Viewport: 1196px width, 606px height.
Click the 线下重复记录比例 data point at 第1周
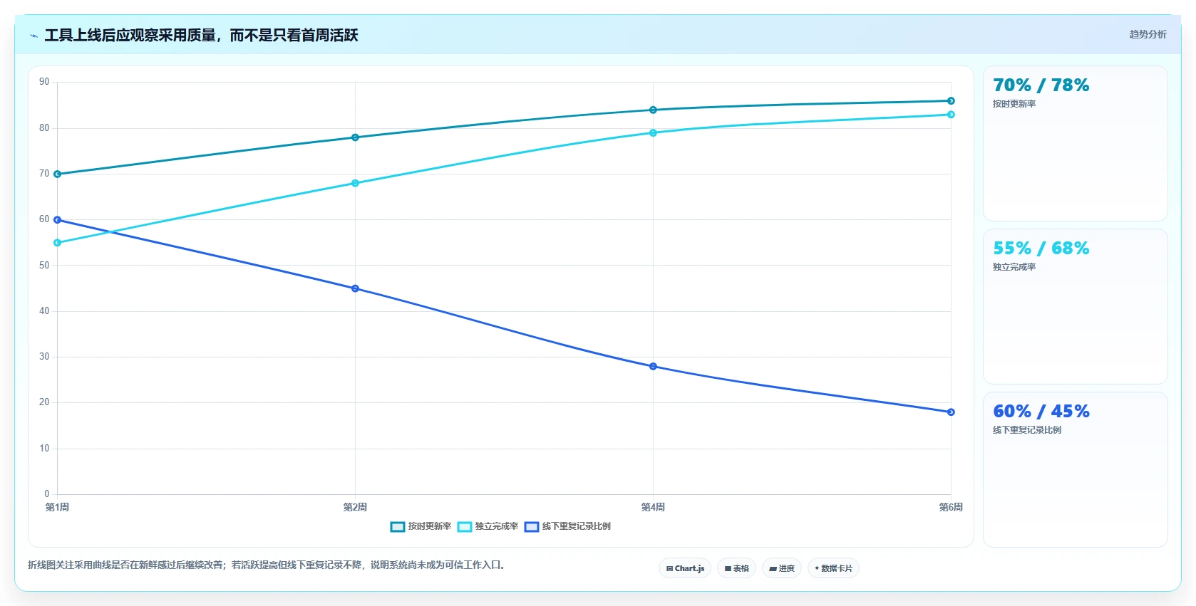[x=58, y=220]
